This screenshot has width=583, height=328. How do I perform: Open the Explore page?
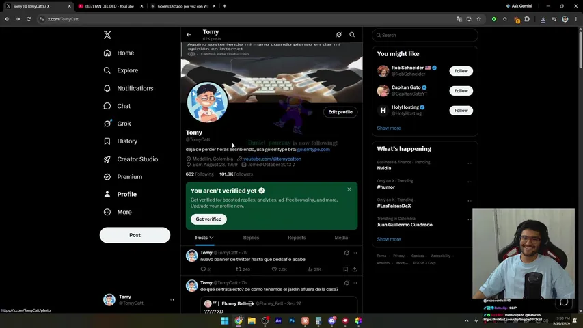click(x=120, y=70)
